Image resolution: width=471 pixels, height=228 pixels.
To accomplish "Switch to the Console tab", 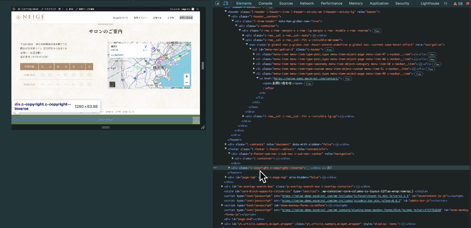I will pos(265,3).
